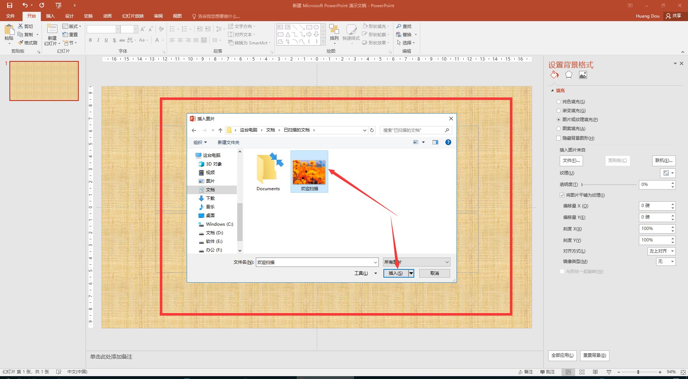Open the Effects pentagon icon tab
688x379 pixels.
pyautogui.click(x=569, y=75)
